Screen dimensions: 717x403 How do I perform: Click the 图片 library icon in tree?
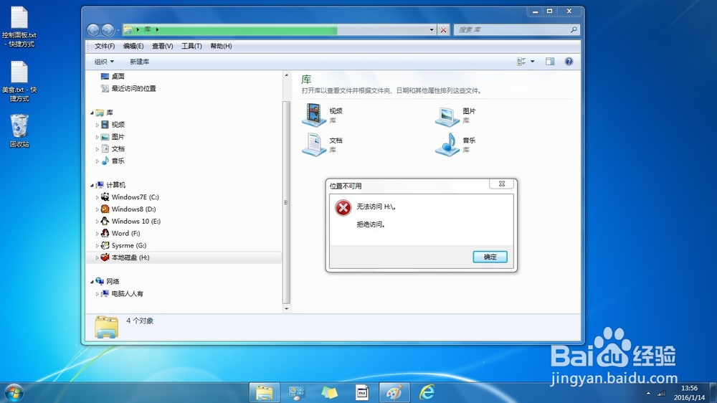[x=105, y=137]
